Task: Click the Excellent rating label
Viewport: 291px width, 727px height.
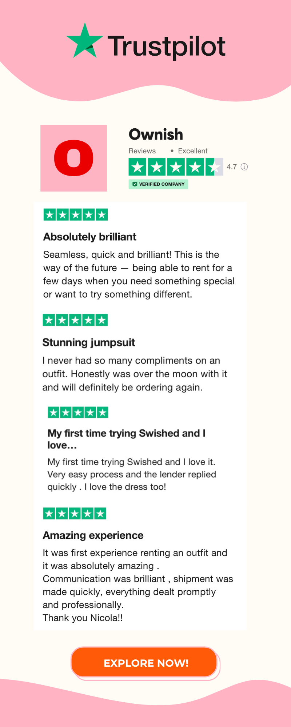Action: click(x=193, y=151)
